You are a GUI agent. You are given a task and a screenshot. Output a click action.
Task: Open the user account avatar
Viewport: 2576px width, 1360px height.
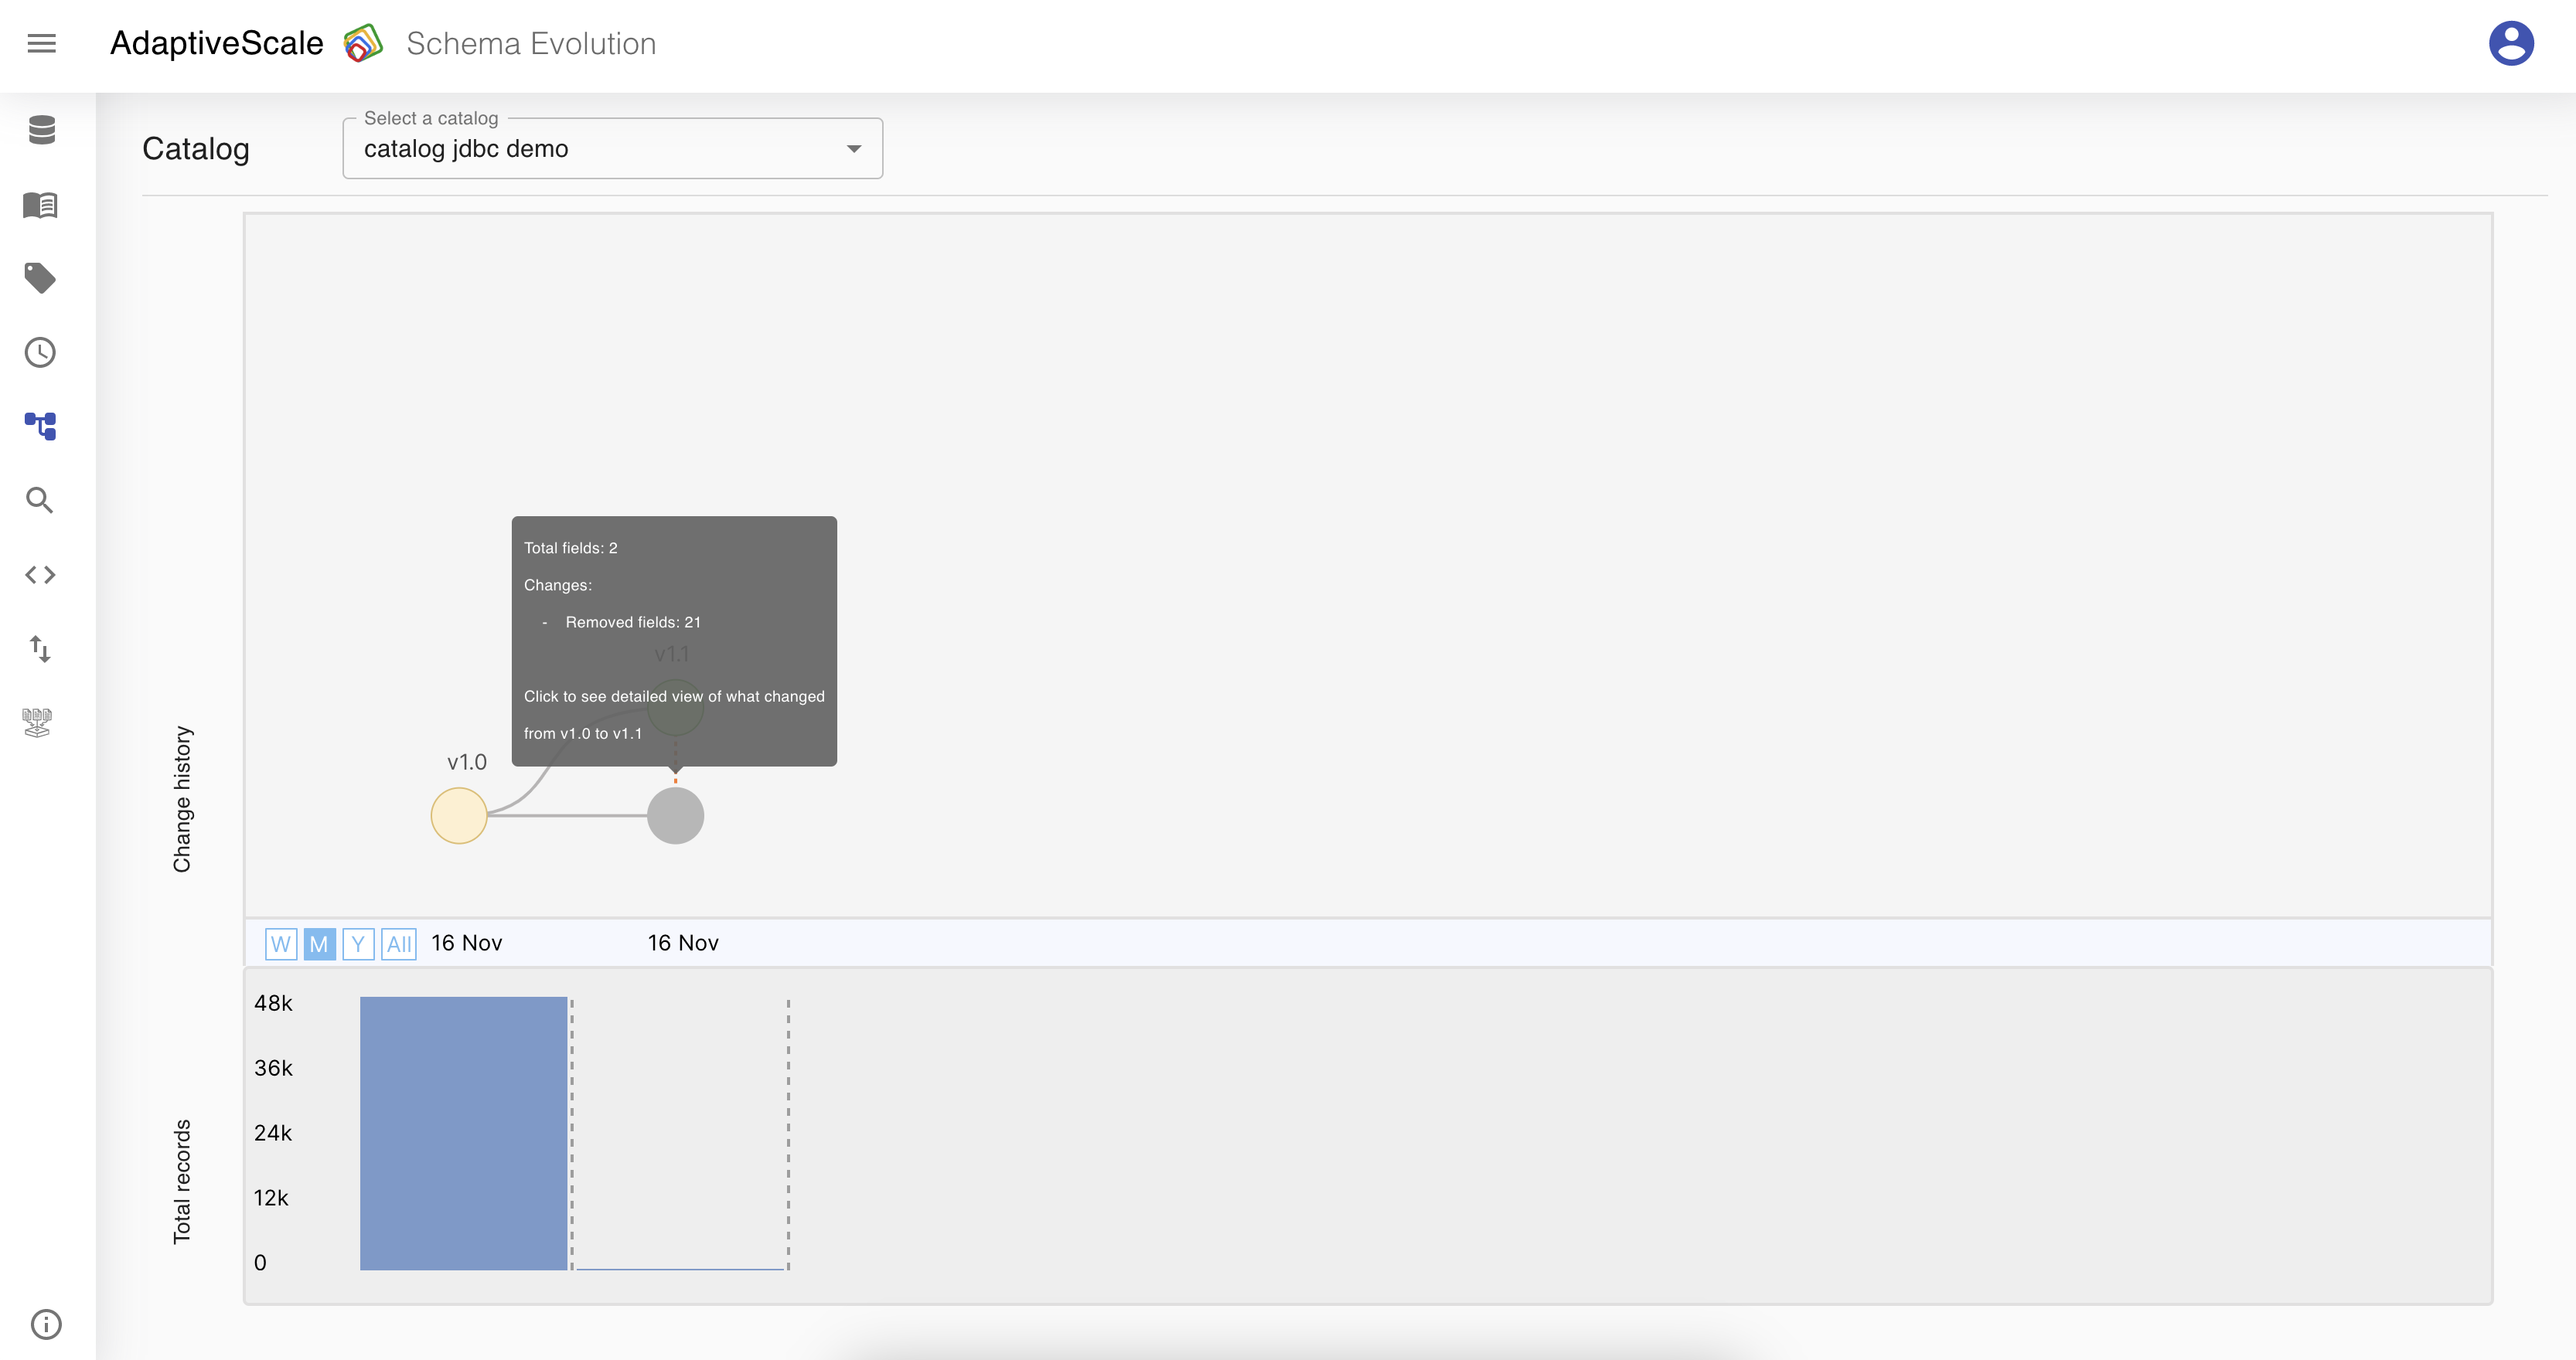click(2511, 43)
